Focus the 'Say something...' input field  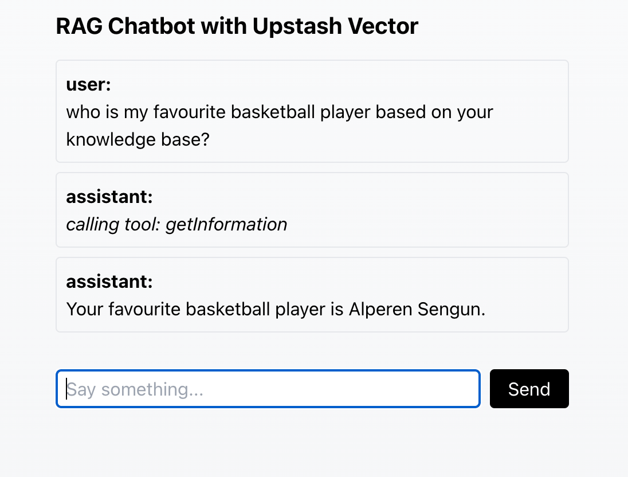[x=268, y=389]
